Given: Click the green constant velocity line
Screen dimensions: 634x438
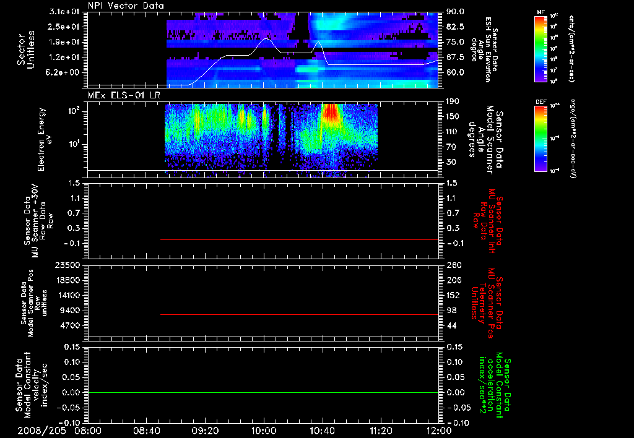Looking at the screenshot, I should click(263, 392).
